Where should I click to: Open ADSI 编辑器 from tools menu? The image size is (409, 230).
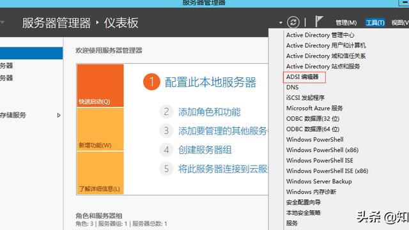coord(302,77)
